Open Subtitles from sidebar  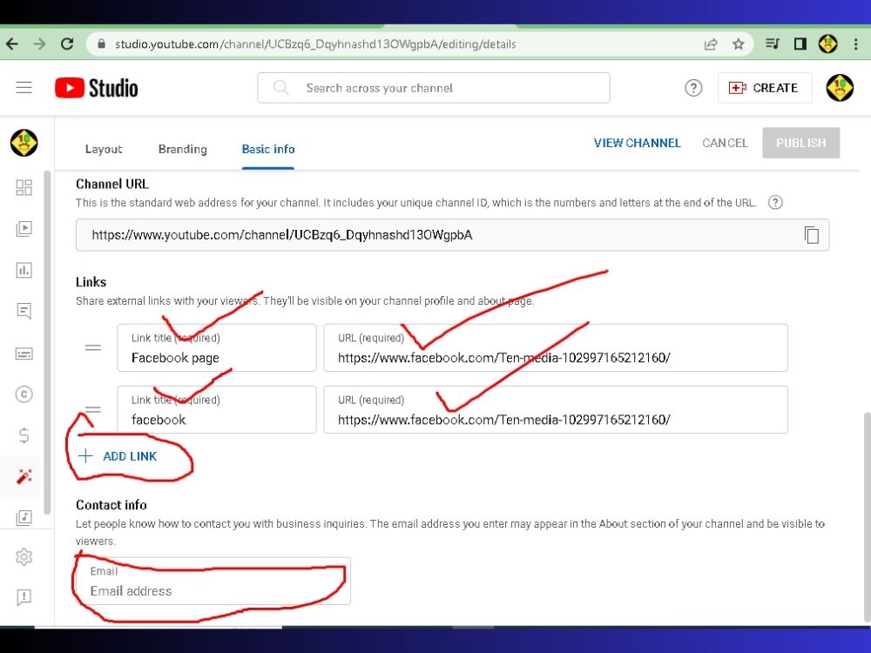pos(24,353)
